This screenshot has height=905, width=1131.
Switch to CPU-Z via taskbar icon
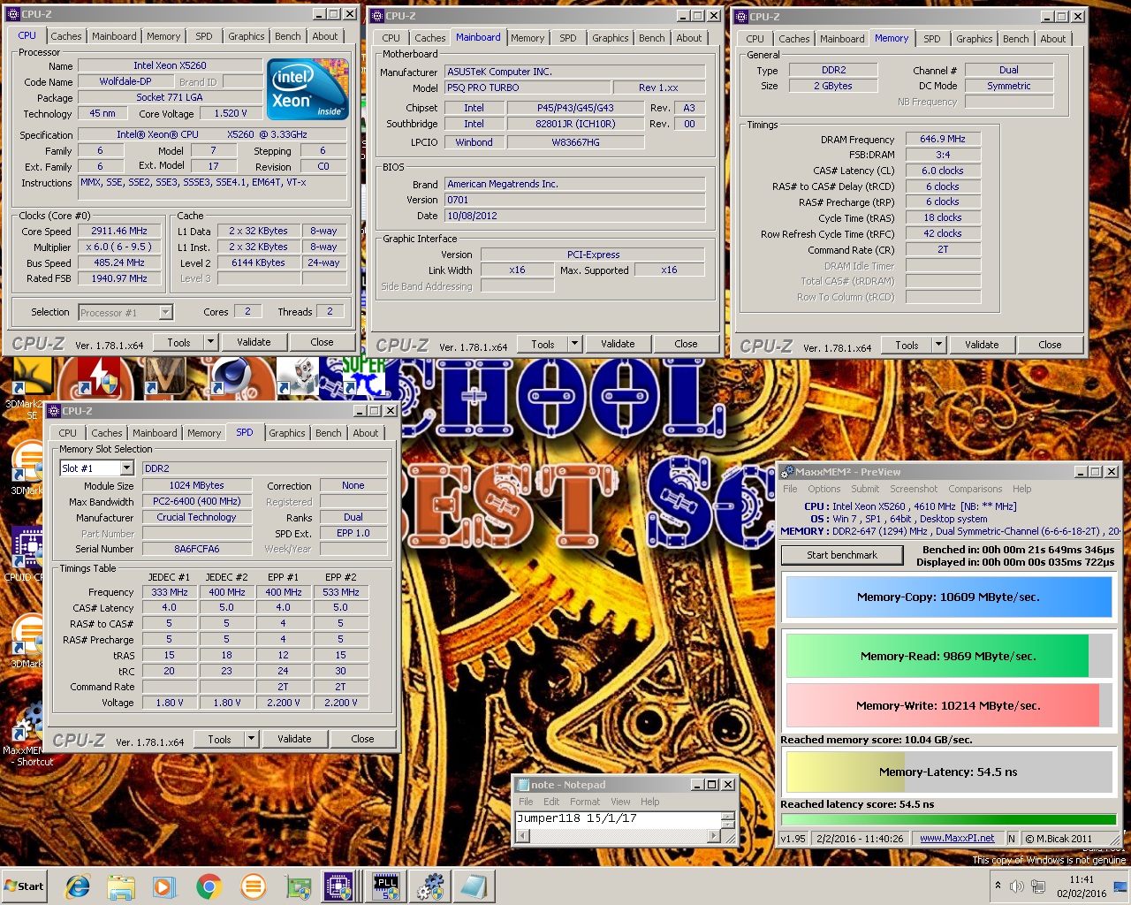pos(339,886)
